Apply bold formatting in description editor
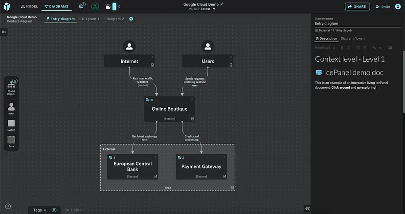The image size is (405, 214). pyautogui.click(x=342, y=48)
